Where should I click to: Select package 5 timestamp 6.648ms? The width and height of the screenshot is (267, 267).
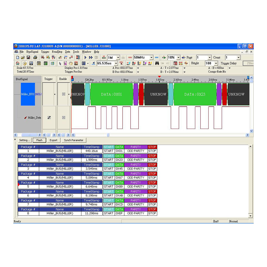(92, 187)
